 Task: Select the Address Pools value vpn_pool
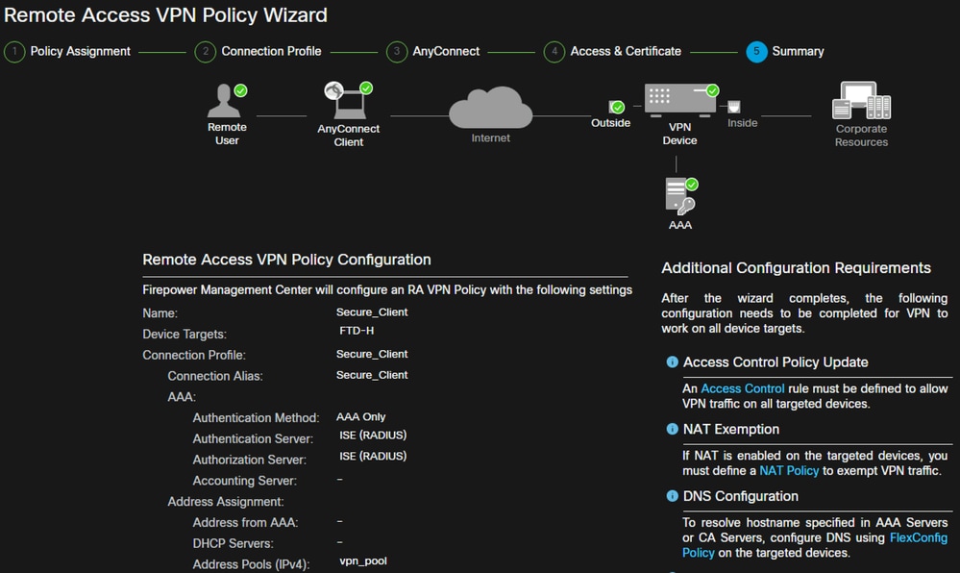coord(363,561)
